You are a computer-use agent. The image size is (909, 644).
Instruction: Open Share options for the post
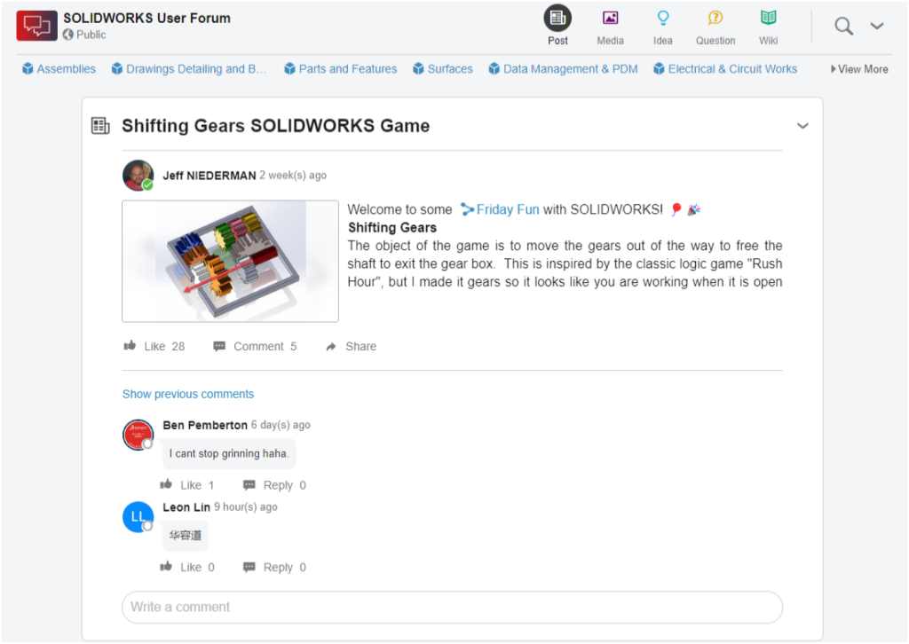pos(351,346)
